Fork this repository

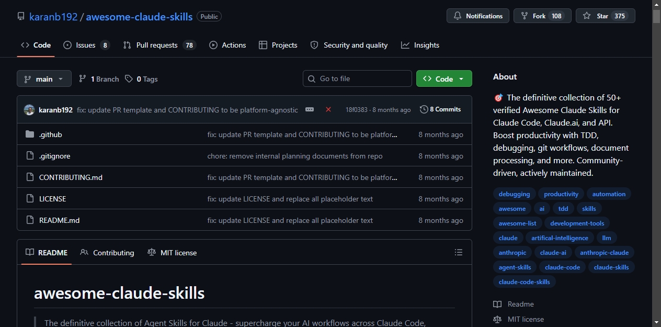pos(542,16)
